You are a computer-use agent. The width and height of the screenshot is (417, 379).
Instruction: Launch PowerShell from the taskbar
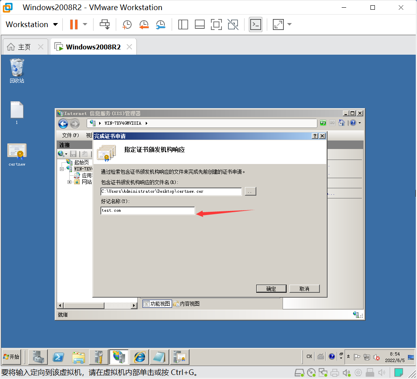tap(58, 357)
